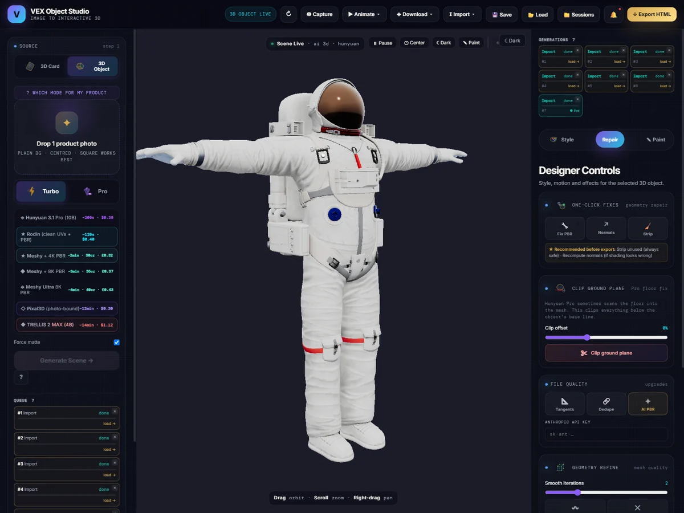Select Pro generation mode
Viewport: 684px width, 513px height.
pyautogui.click(x=95, y=192)
